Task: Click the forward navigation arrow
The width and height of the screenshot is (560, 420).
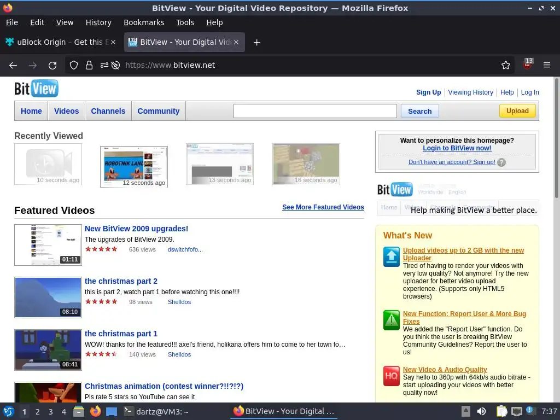Action: pos(32,66)
